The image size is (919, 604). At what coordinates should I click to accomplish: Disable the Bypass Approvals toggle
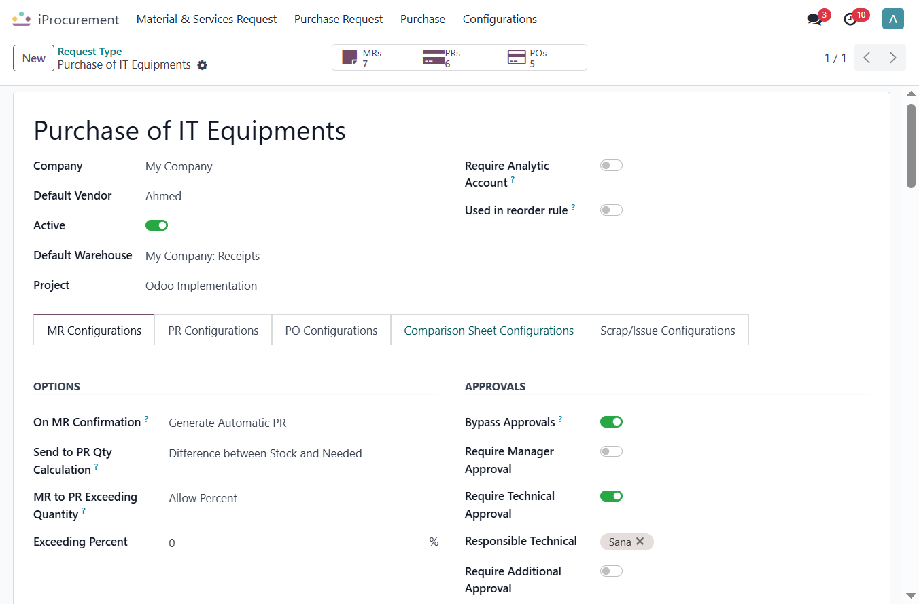tap(611, 422)
